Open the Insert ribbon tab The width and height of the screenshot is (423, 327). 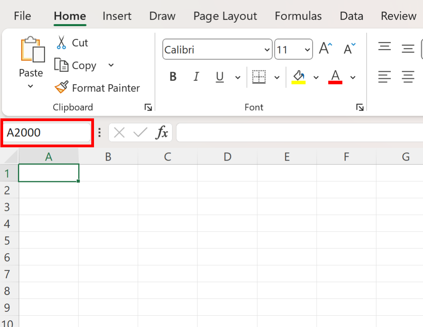pyautogui.click(x=117, y=16)
